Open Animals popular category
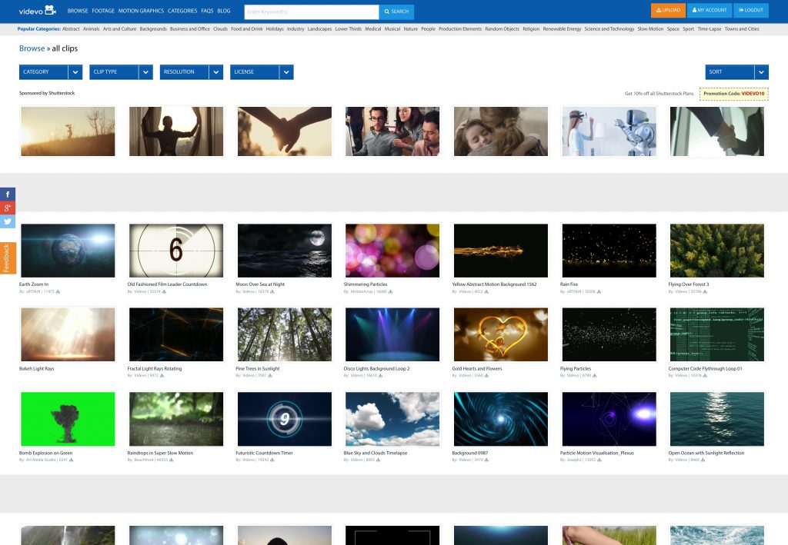Viewport: 788px width, 545px height. tap(91, 29)
